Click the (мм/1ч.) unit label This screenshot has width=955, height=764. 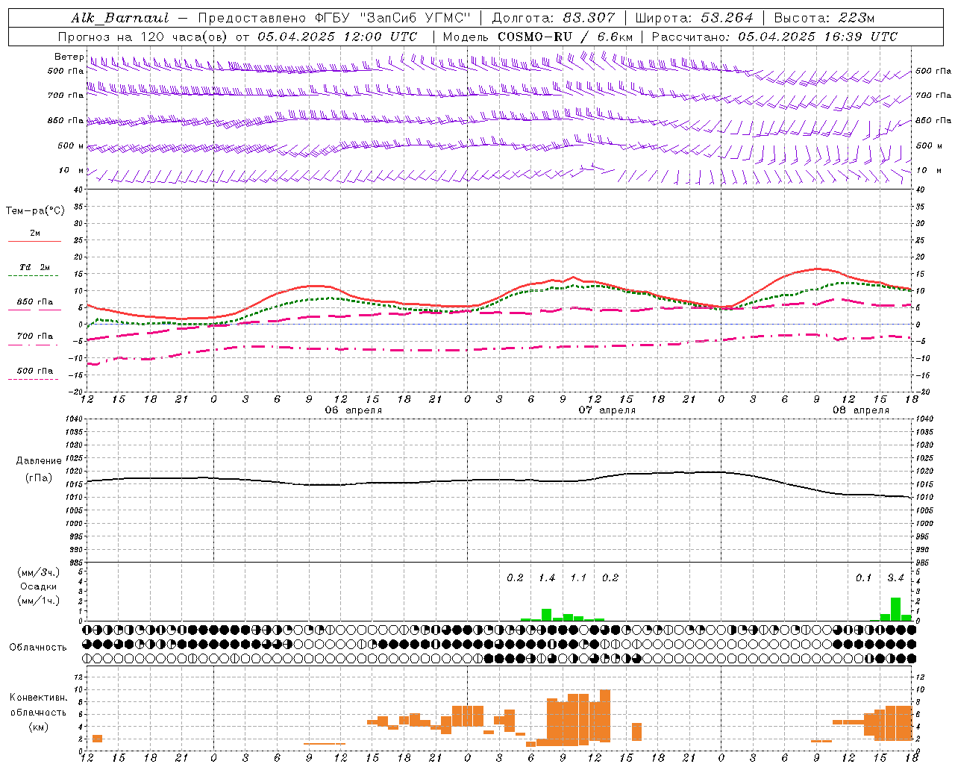tap(39, 601)
